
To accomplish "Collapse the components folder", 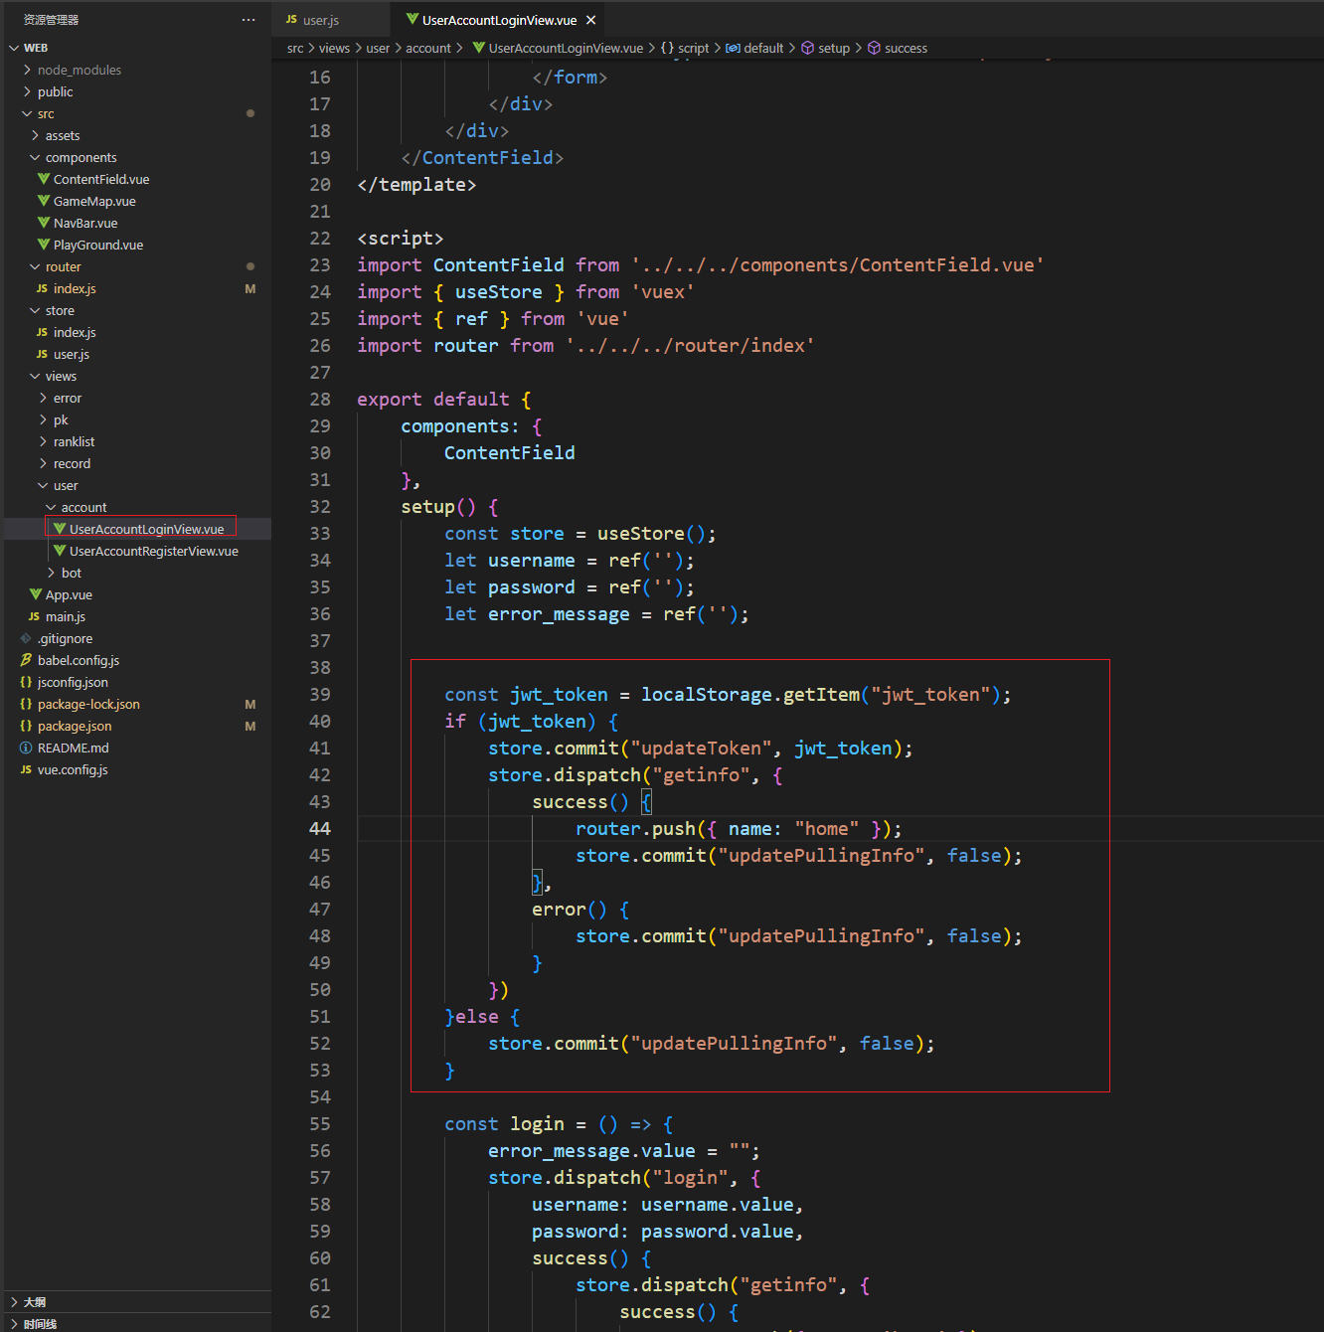I will [x=136, y=157].
